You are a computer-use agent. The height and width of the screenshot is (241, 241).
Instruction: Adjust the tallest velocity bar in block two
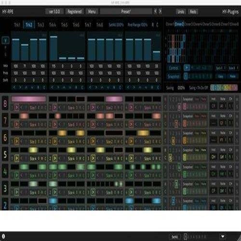pyautogui.click(x=54, y=48)
